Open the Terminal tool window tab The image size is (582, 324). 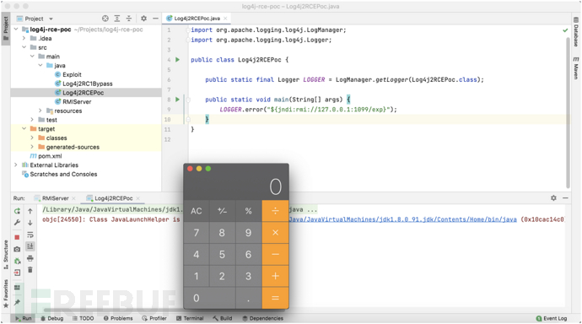pos(190,318)
